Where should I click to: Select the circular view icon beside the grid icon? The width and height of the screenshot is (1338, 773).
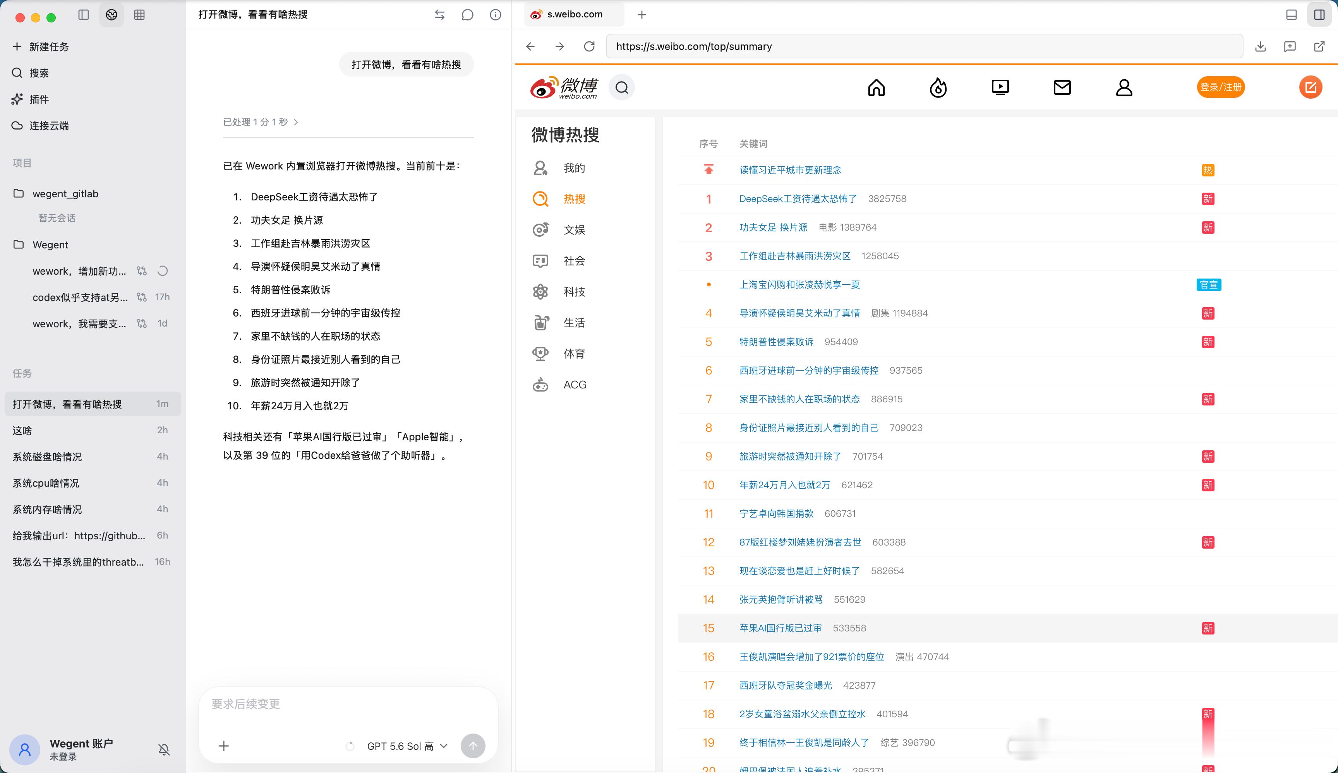111,15
